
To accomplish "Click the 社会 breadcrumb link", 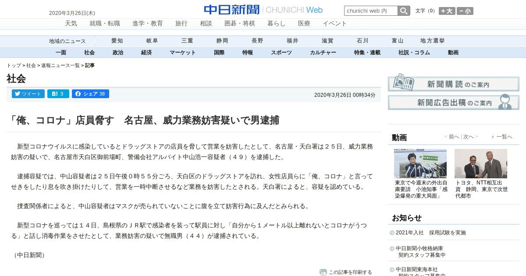I will coord(31,65).
